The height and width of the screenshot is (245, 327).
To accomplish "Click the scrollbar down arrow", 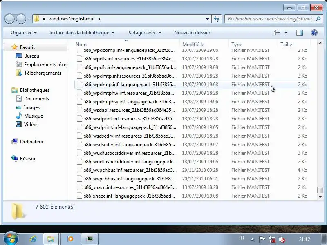I will point(320,197).
